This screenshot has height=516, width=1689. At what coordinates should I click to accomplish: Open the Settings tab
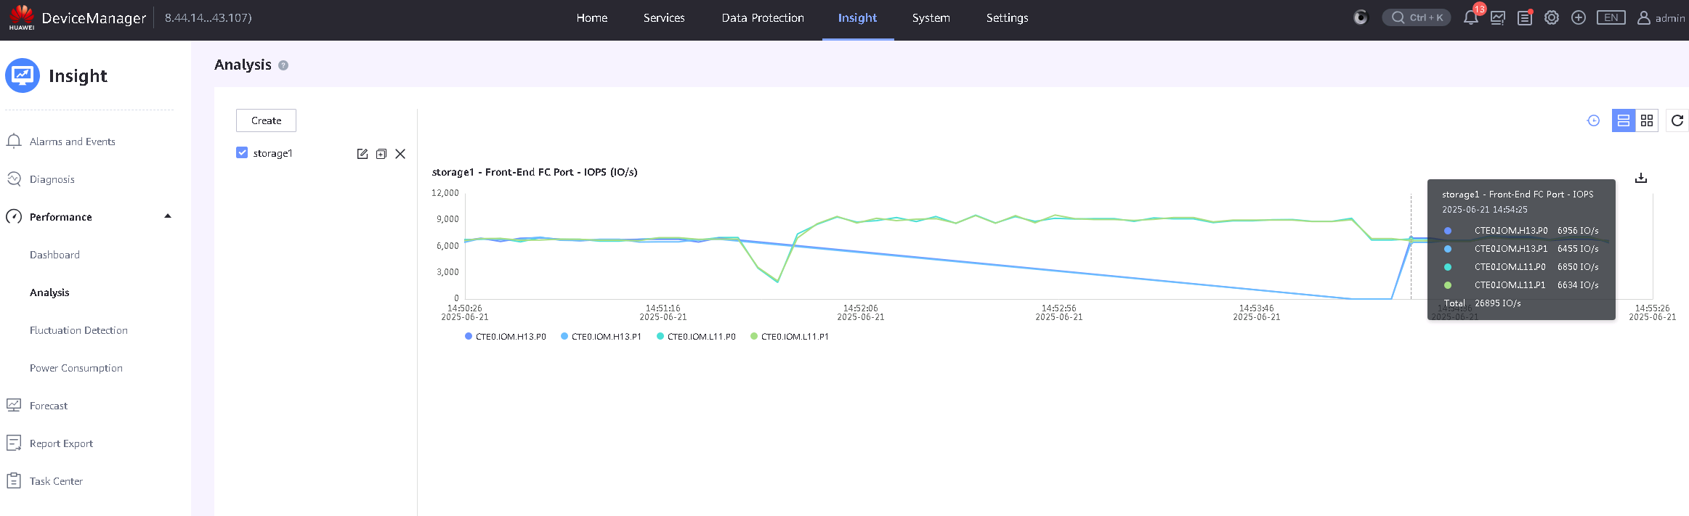point(1008,18)
